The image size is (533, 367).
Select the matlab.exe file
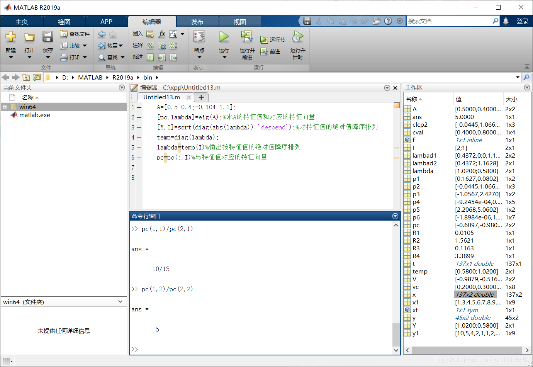pos(35,115)
